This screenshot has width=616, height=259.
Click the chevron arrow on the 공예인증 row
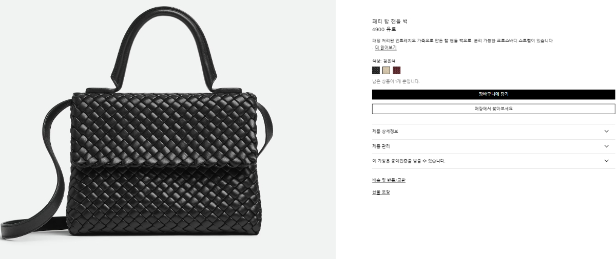607,161
